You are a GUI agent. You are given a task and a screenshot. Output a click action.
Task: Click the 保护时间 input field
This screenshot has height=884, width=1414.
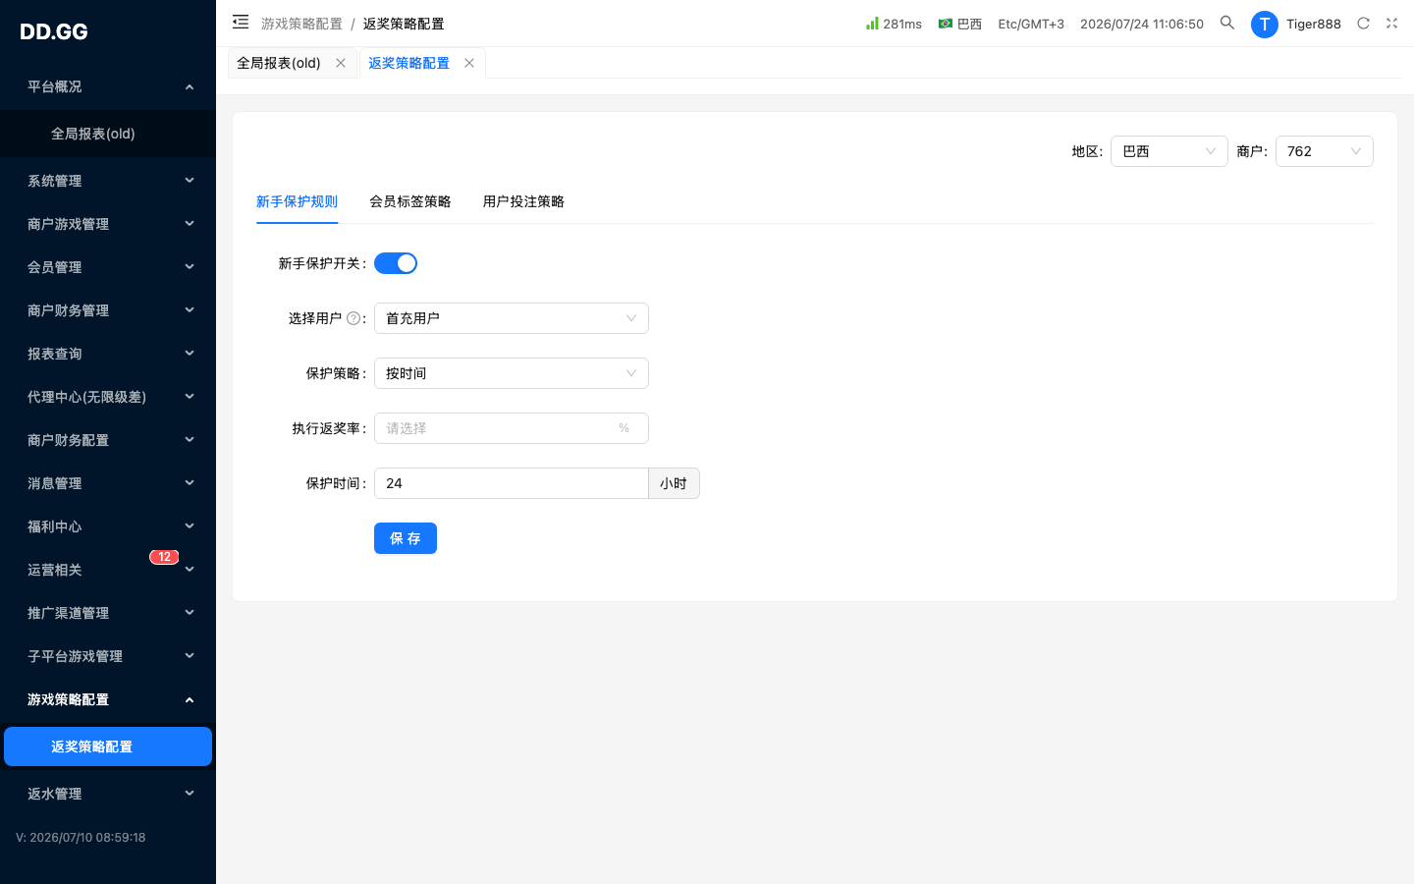511,483
